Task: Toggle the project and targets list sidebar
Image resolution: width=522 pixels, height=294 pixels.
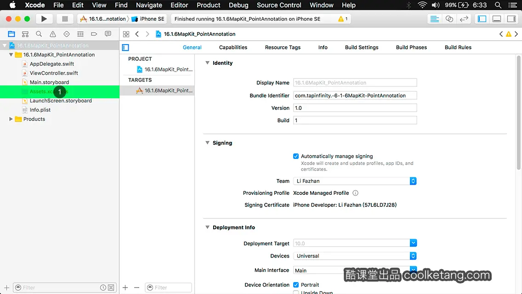Action: [x=125, y=47]
